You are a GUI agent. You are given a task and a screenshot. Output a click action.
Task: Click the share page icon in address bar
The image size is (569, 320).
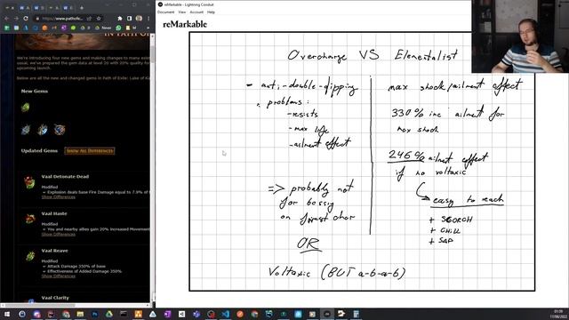(89, 19)
